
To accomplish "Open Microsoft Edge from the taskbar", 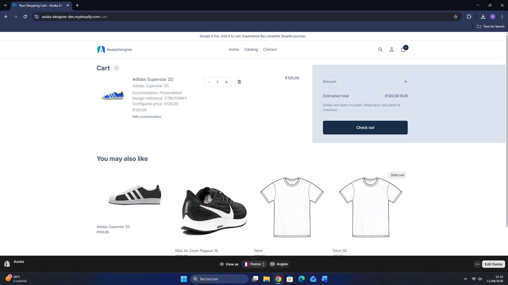I will click(301, 279).
